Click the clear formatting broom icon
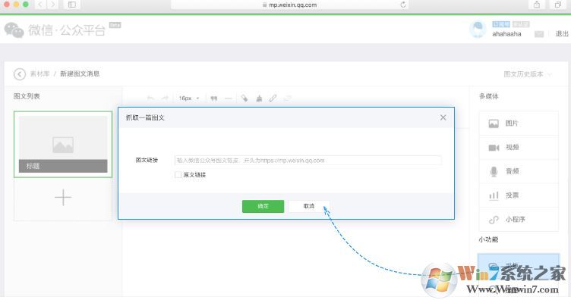 click(x=259, y=98)
